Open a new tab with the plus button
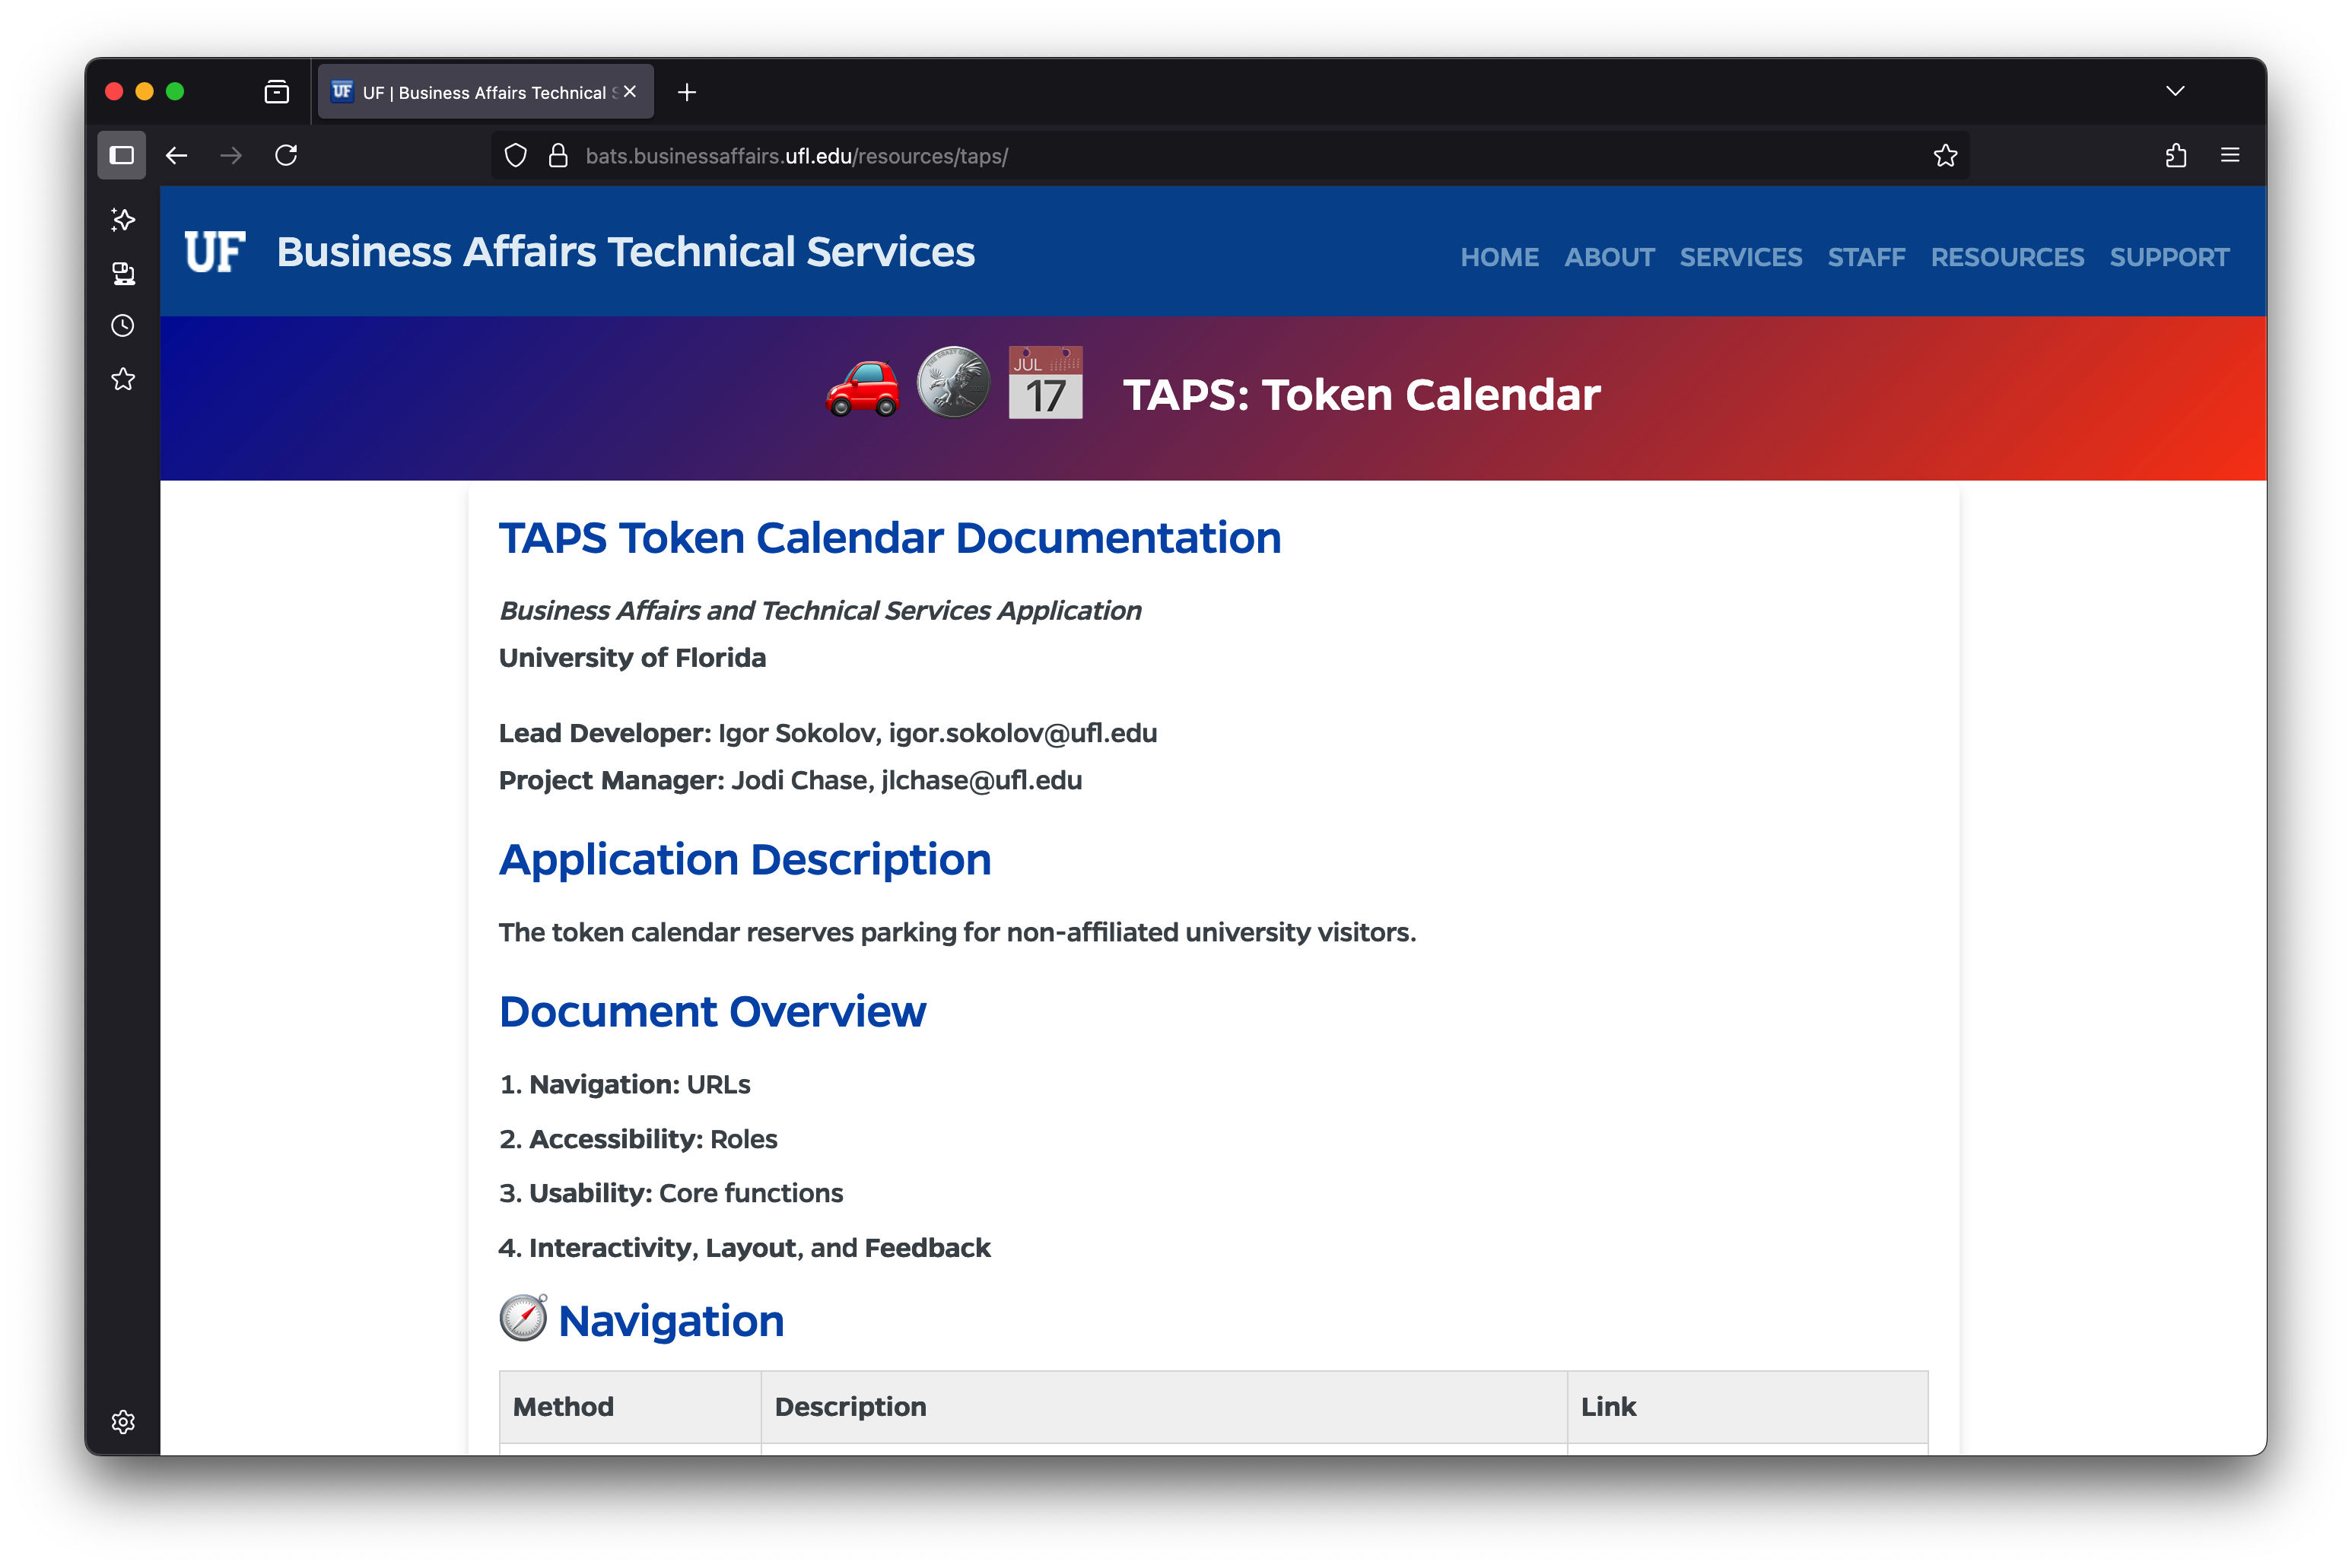The image size is (2352, 1568). coord(686,92)
